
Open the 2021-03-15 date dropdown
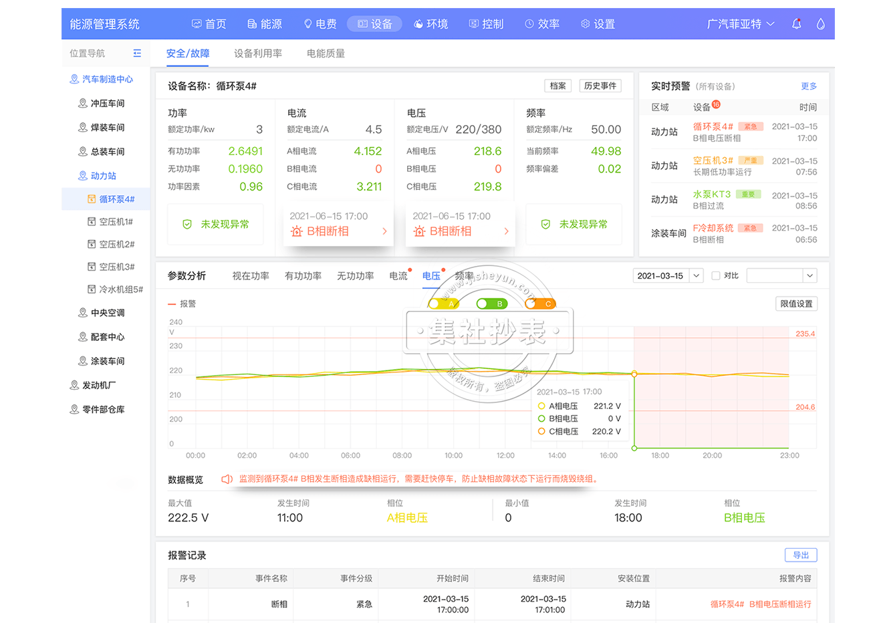[x=696, y=275]
